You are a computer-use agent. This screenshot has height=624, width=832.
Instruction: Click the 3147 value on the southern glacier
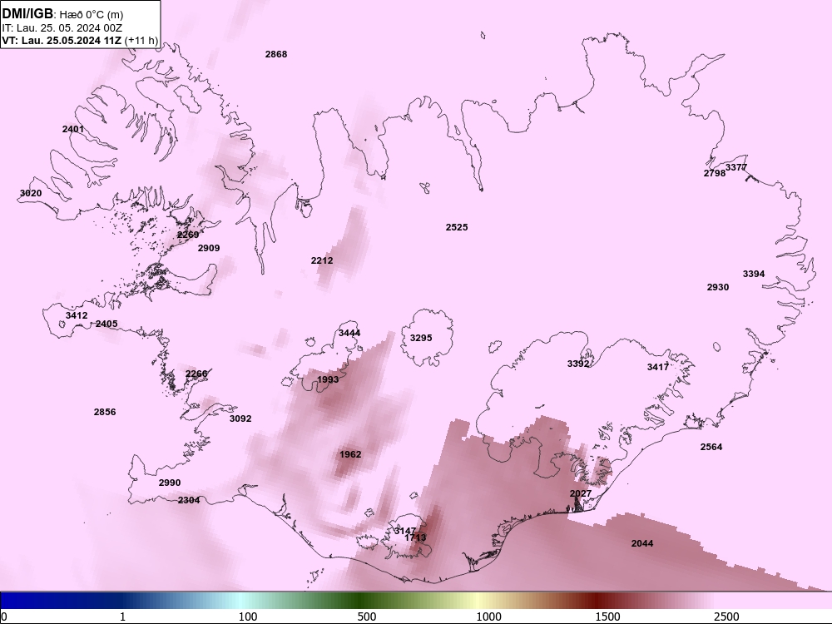(x=405, y=531)
